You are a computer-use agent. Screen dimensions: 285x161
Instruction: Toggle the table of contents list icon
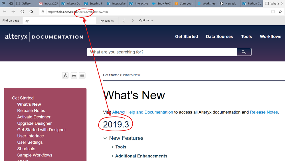click(82, 75)
